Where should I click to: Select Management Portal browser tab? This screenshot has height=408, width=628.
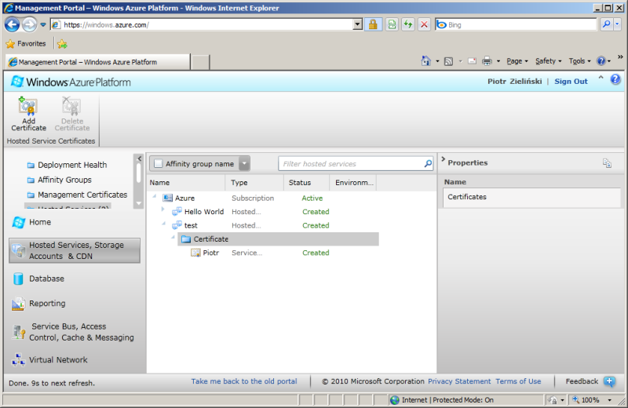tap(97, 62)
